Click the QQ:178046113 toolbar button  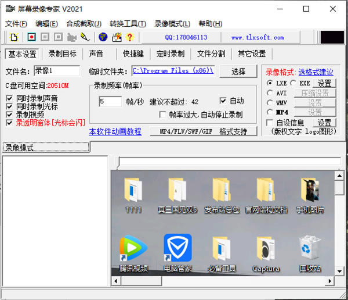(186, 37)
